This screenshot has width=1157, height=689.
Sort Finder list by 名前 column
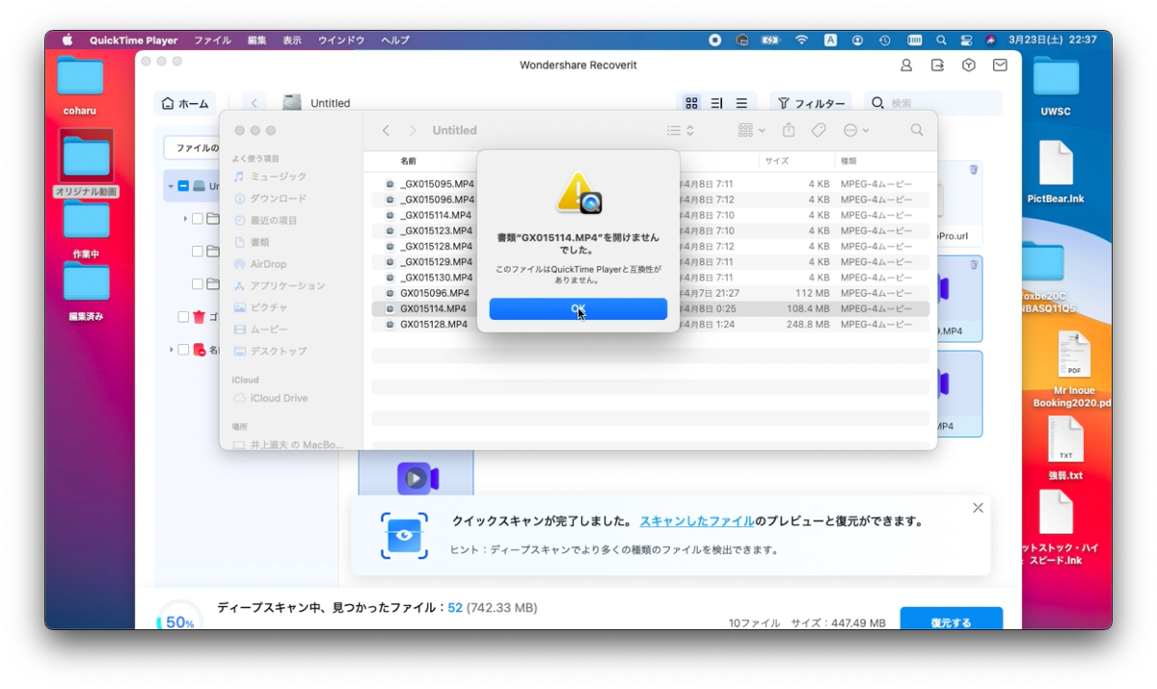pos(409,161)
